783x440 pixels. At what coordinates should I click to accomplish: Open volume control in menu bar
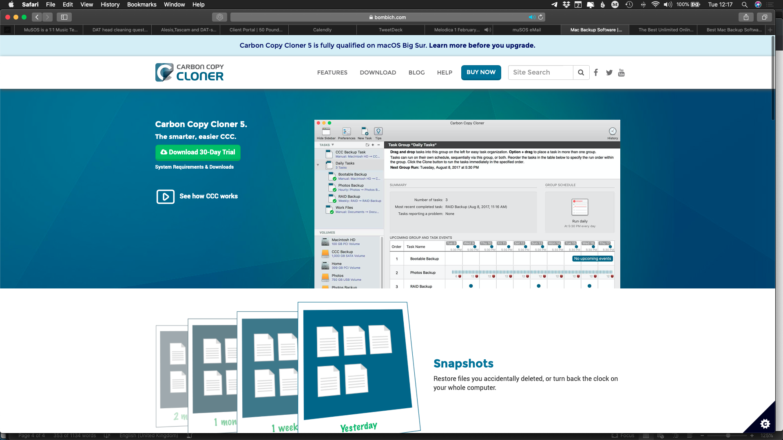point(668,4)
